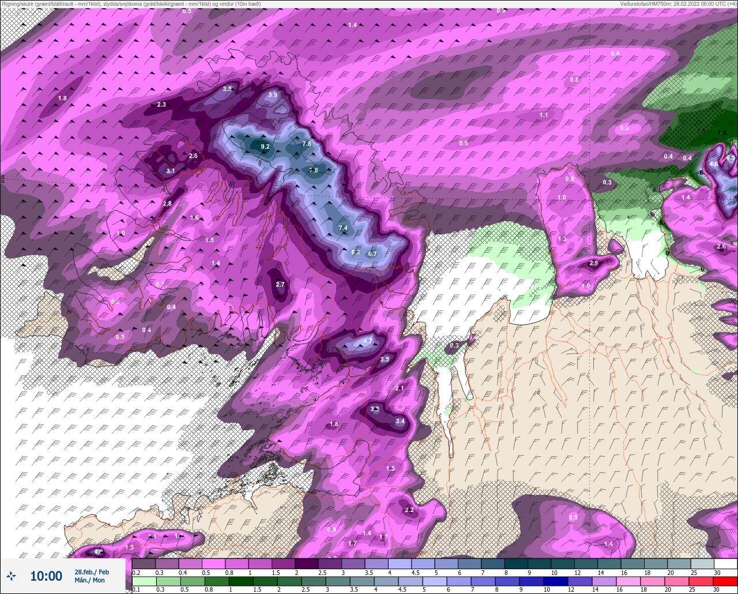Click the Mán./ Mon weekday label
Image resolution: width=738 pixels, height=594 pixels.
(90, 580)
